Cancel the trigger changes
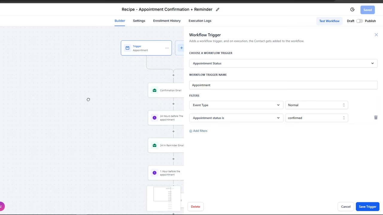Image resolution: width=383 pixels, height=215 pixels. (346, 207)
